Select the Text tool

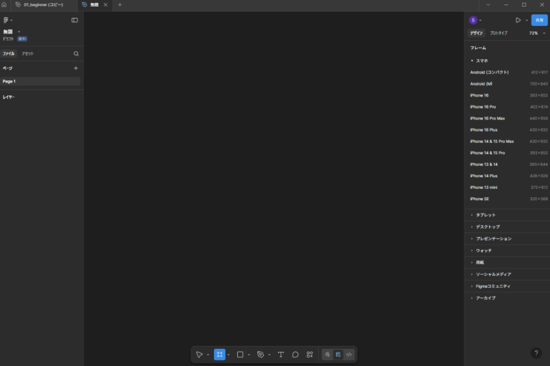(x=280, y=355)
